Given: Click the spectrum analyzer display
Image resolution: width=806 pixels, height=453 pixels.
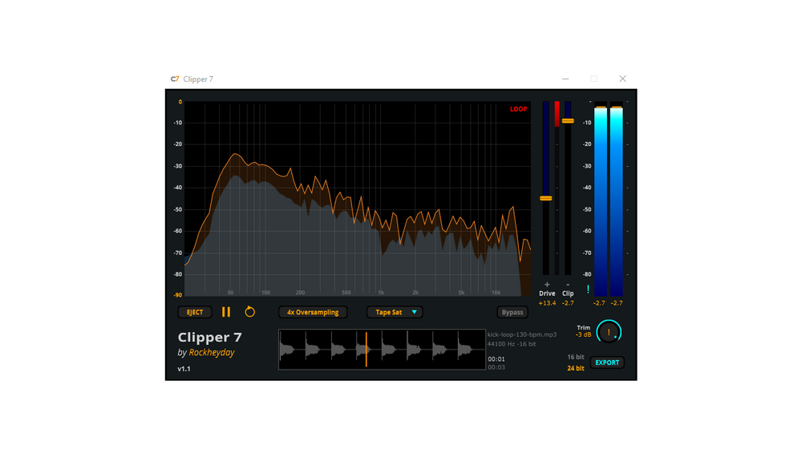Looking at the screenshot, I should (x=358, y=199).
